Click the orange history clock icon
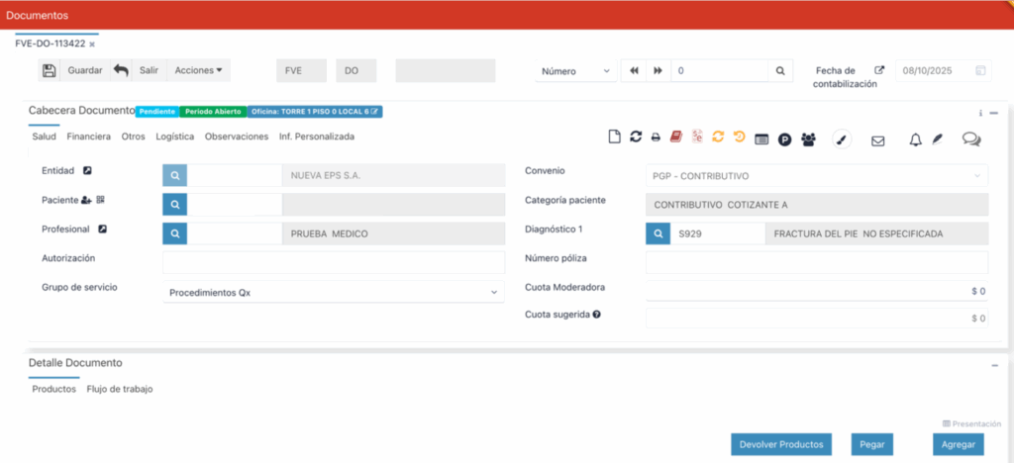This screenshot has width=1014, height=463. coord(739,139)
